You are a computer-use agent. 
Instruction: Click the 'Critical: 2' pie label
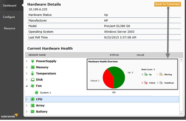[95, 81]
